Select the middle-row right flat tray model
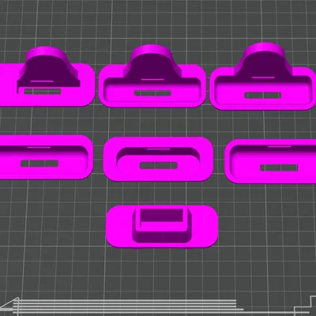The height and width of the screenshot is (316, 316). 270,161
